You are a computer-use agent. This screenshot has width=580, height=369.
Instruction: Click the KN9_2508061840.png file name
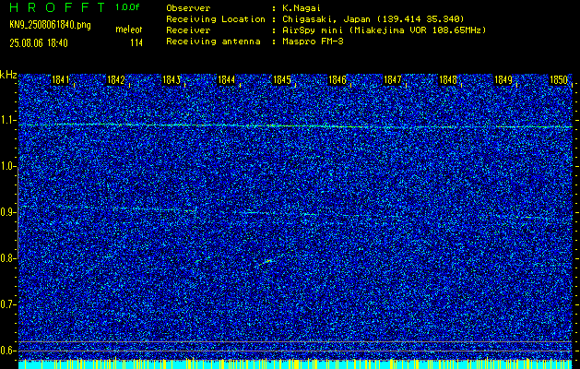[50, 25]
